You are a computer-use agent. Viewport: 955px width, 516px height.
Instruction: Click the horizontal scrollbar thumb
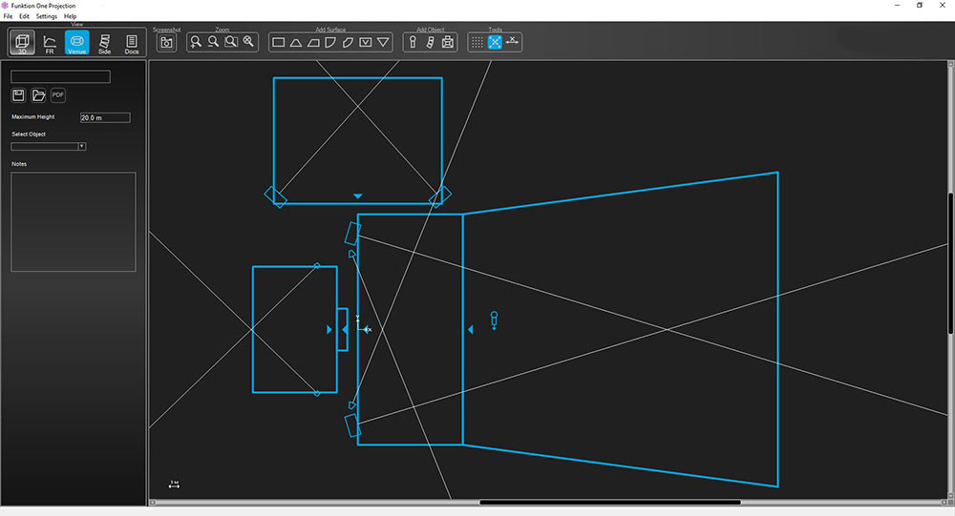coord(609,503)
